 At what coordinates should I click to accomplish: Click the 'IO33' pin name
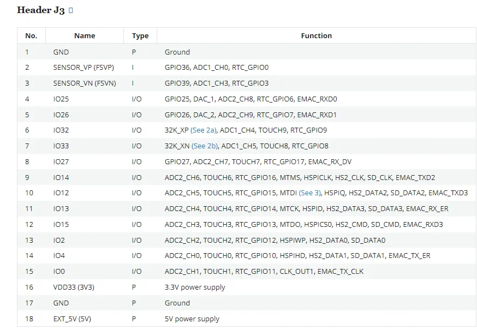tap(61, 146)
